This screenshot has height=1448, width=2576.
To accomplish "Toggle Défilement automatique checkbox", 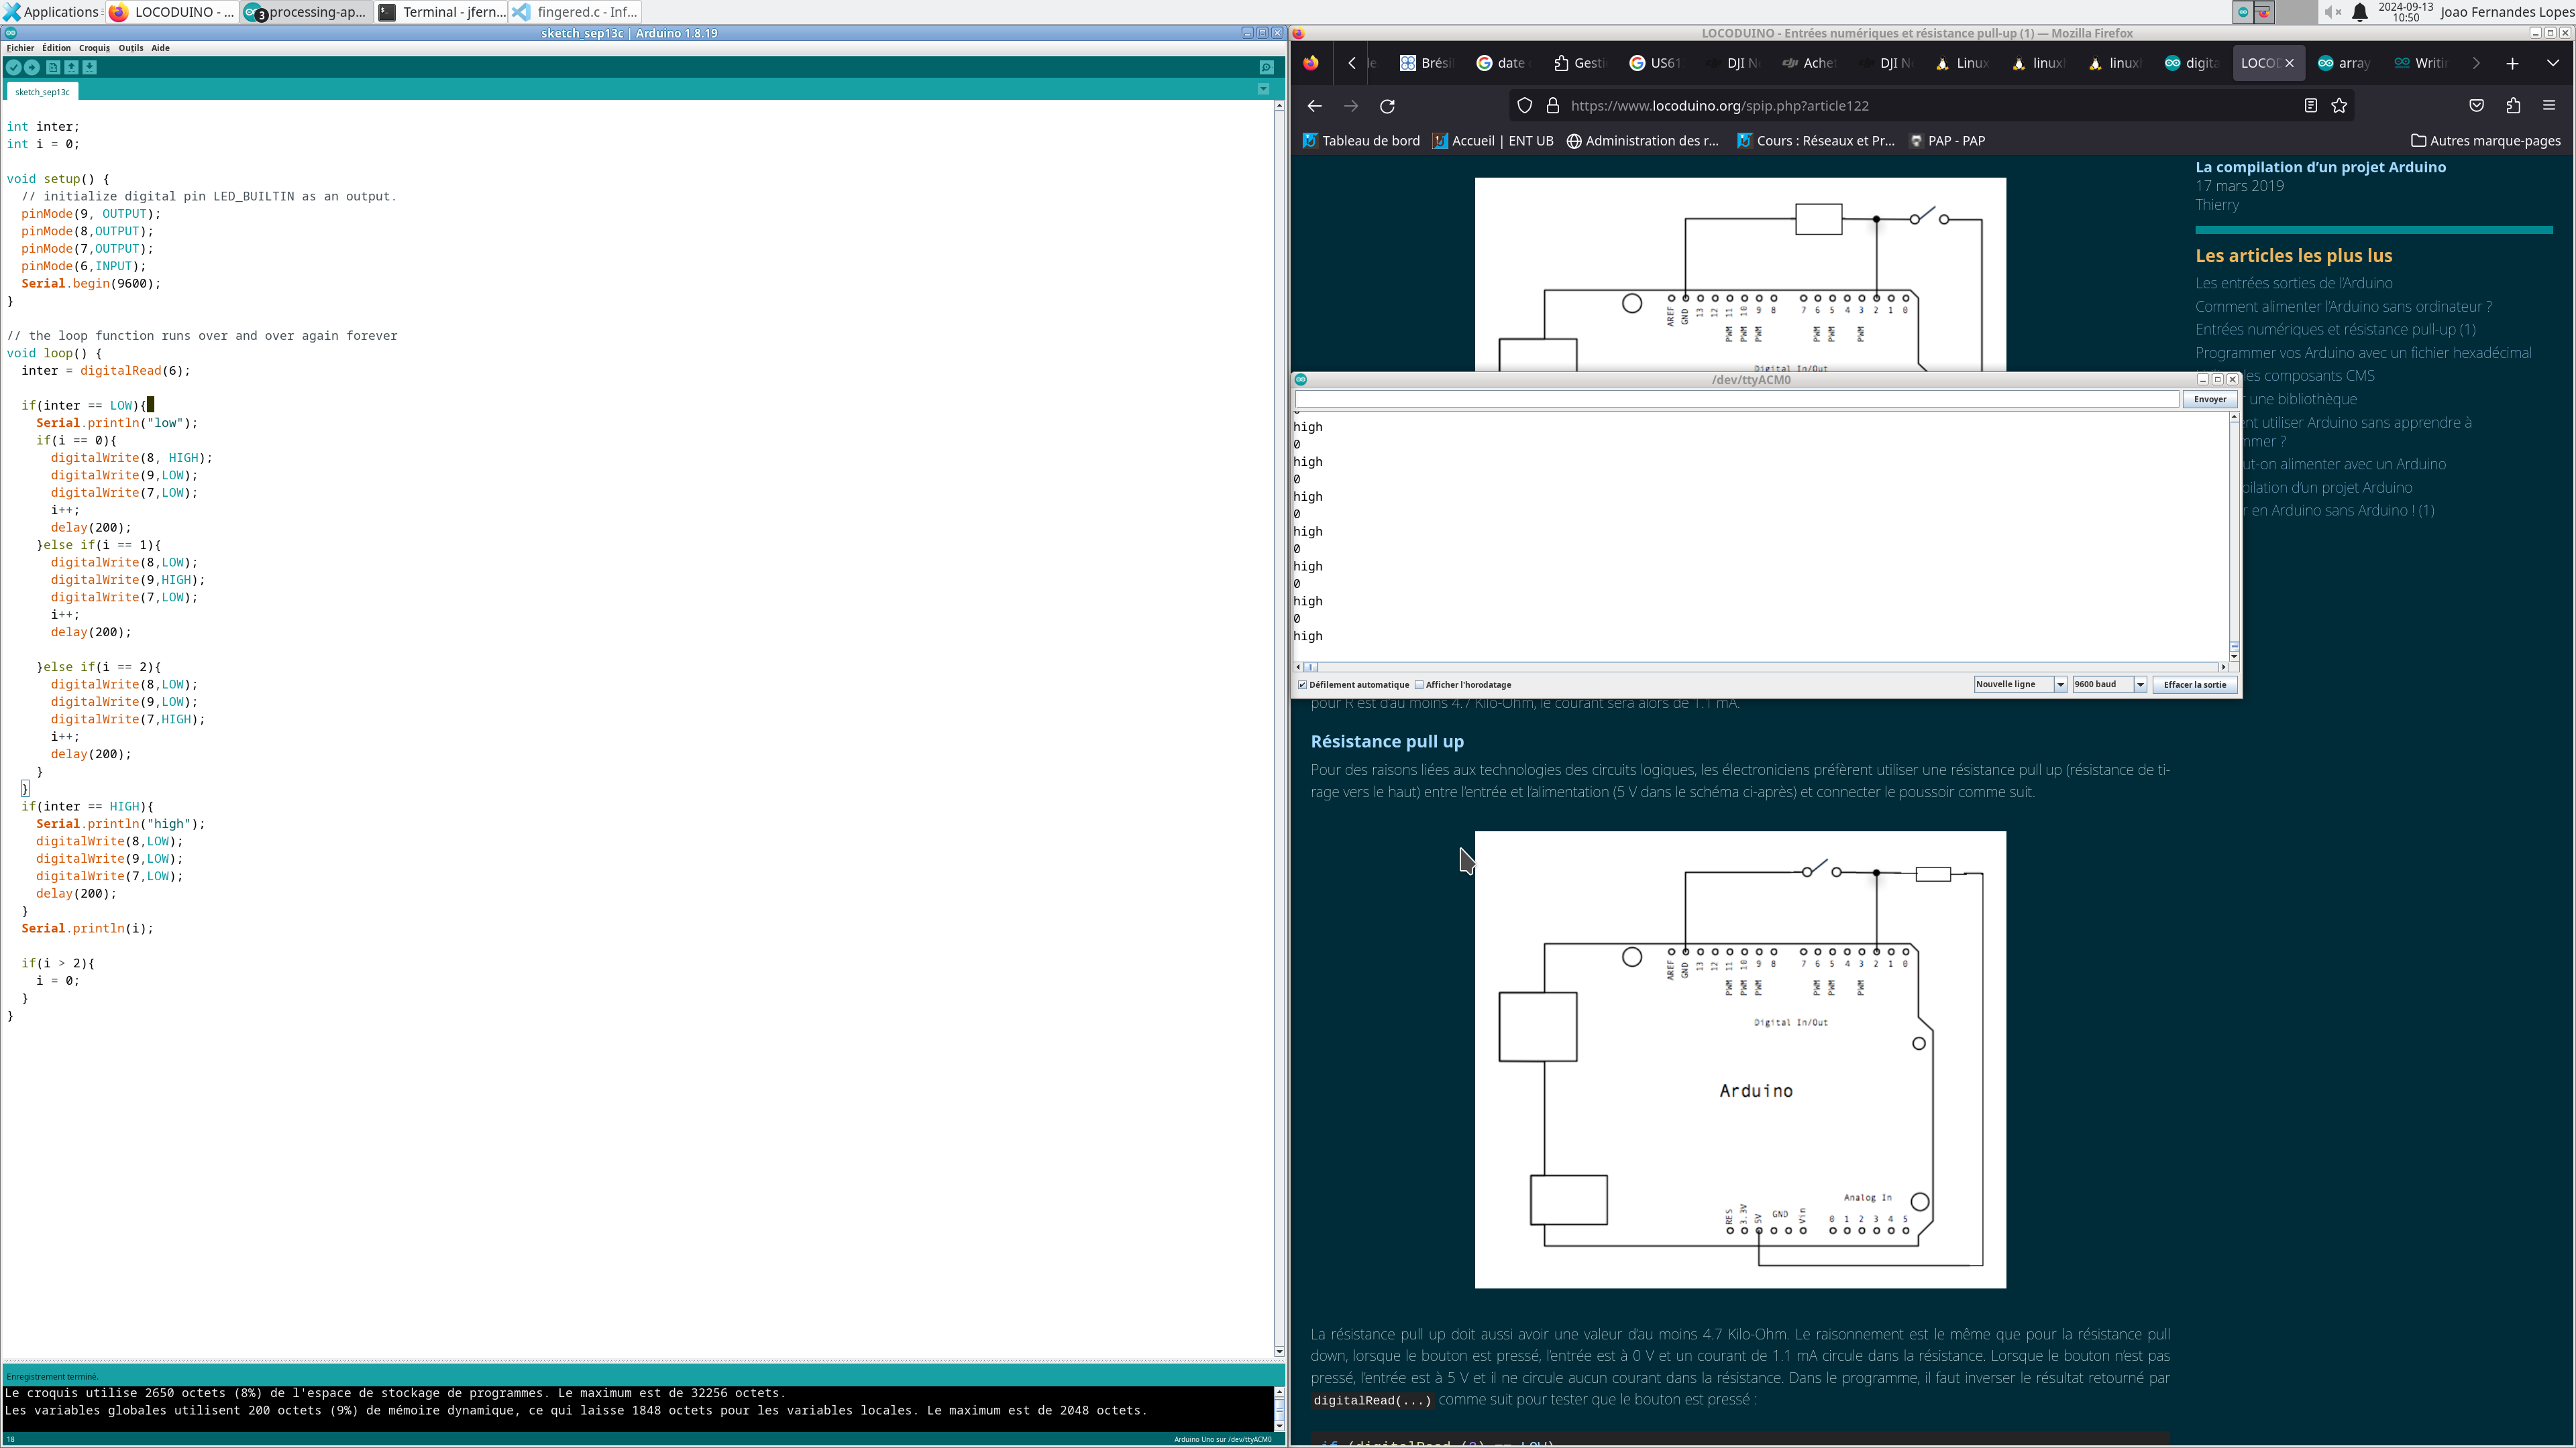I will point(1302,684).
